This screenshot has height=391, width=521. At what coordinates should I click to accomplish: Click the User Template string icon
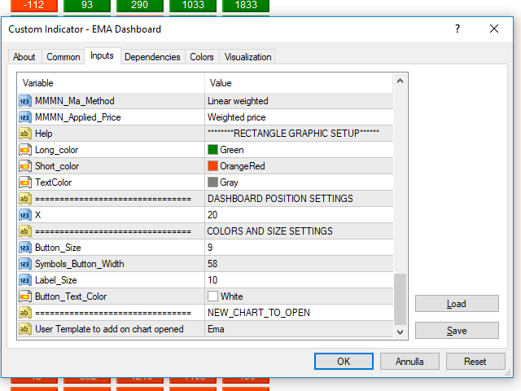pos(25,329)
